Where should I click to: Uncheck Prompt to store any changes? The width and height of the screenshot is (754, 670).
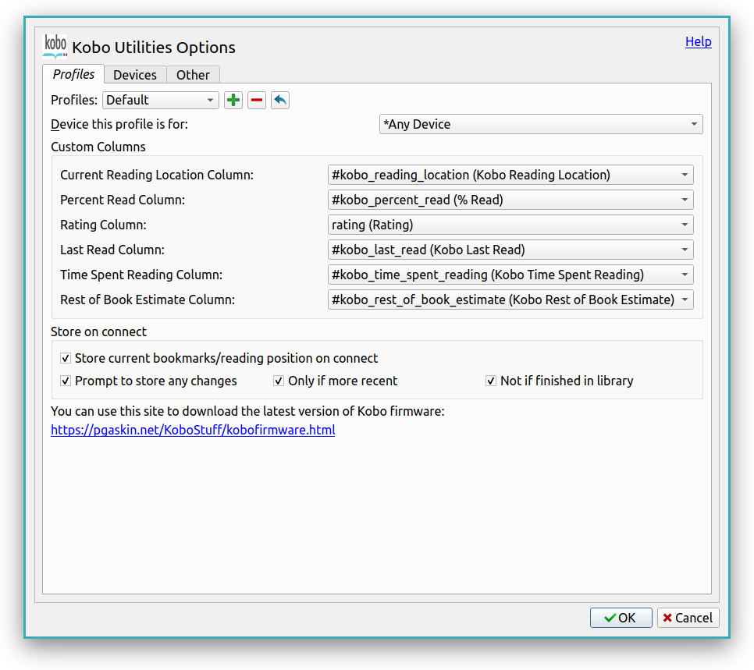coord(66,381)
